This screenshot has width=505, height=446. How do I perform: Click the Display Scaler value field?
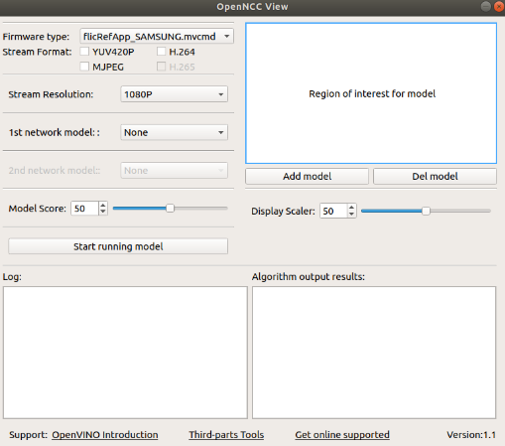coord(333,211)
